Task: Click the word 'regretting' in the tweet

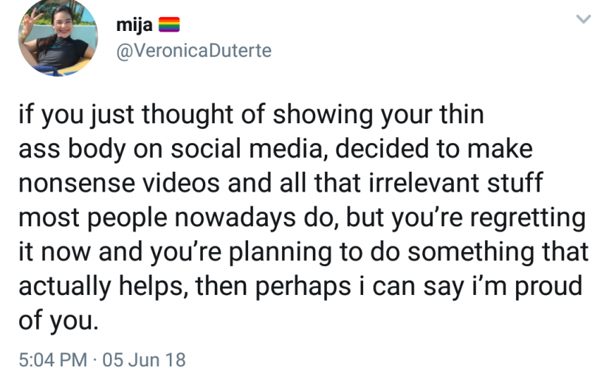Action: coord(528,218)
